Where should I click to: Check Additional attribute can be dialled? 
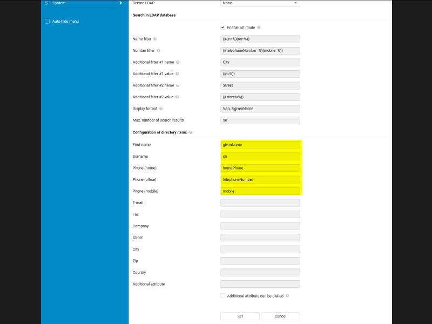[x=223, y=296]
